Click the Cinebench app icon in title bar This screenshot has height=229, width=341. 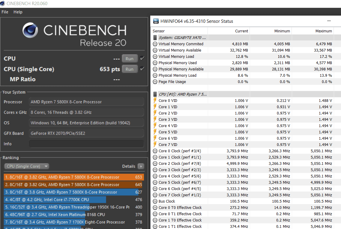click(3, 4)
